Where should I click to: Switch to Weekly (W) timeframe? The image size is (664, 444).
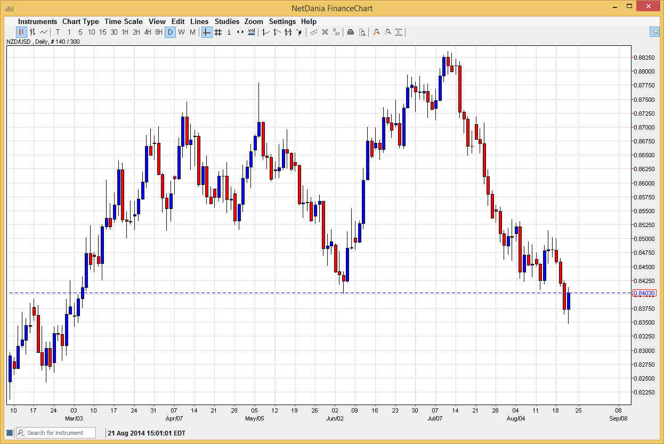181,32
